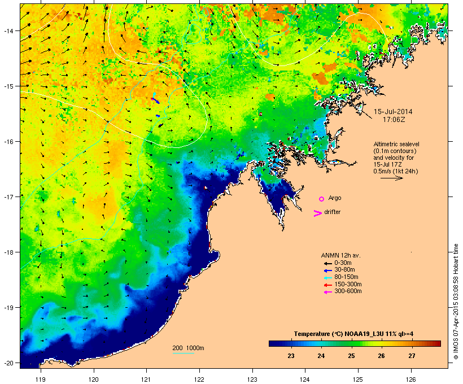Viewport: 463px width, 384px height.
Task: Click the red 150-300m arrow icon
Action: click(327, 285)
